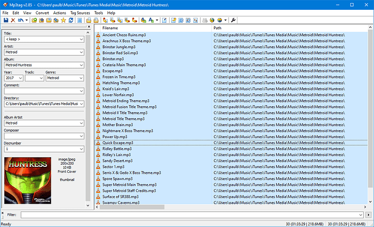Click the Save tag floppy disk icon
Screen dimensions: 374x227
pyautogui.click(x=5, y=20)
